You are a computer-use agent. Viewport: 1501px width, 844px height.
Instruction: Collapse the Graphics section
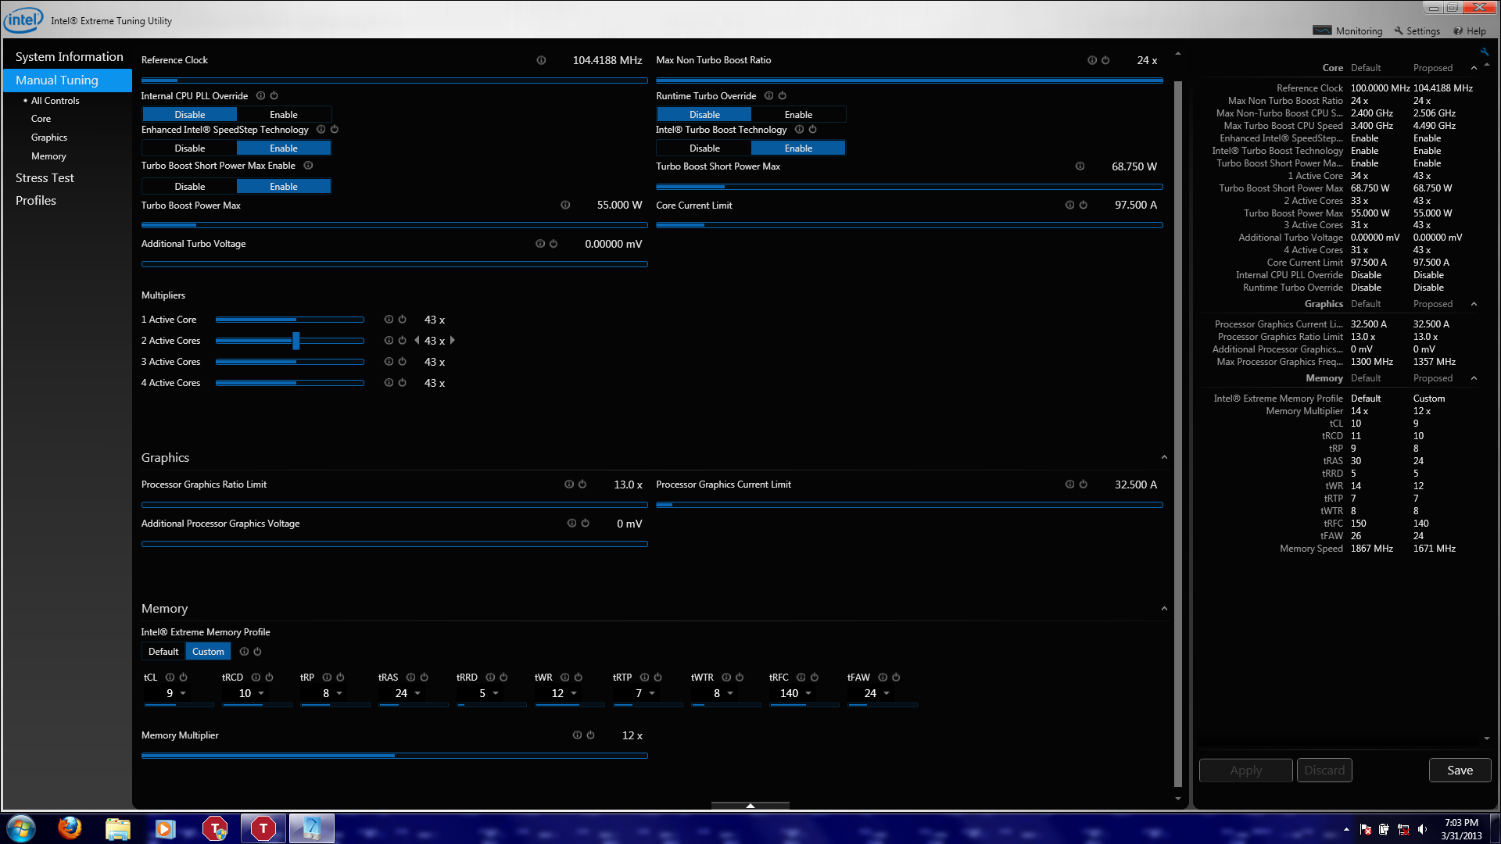pyautogui.click(x=1164, y=458)
